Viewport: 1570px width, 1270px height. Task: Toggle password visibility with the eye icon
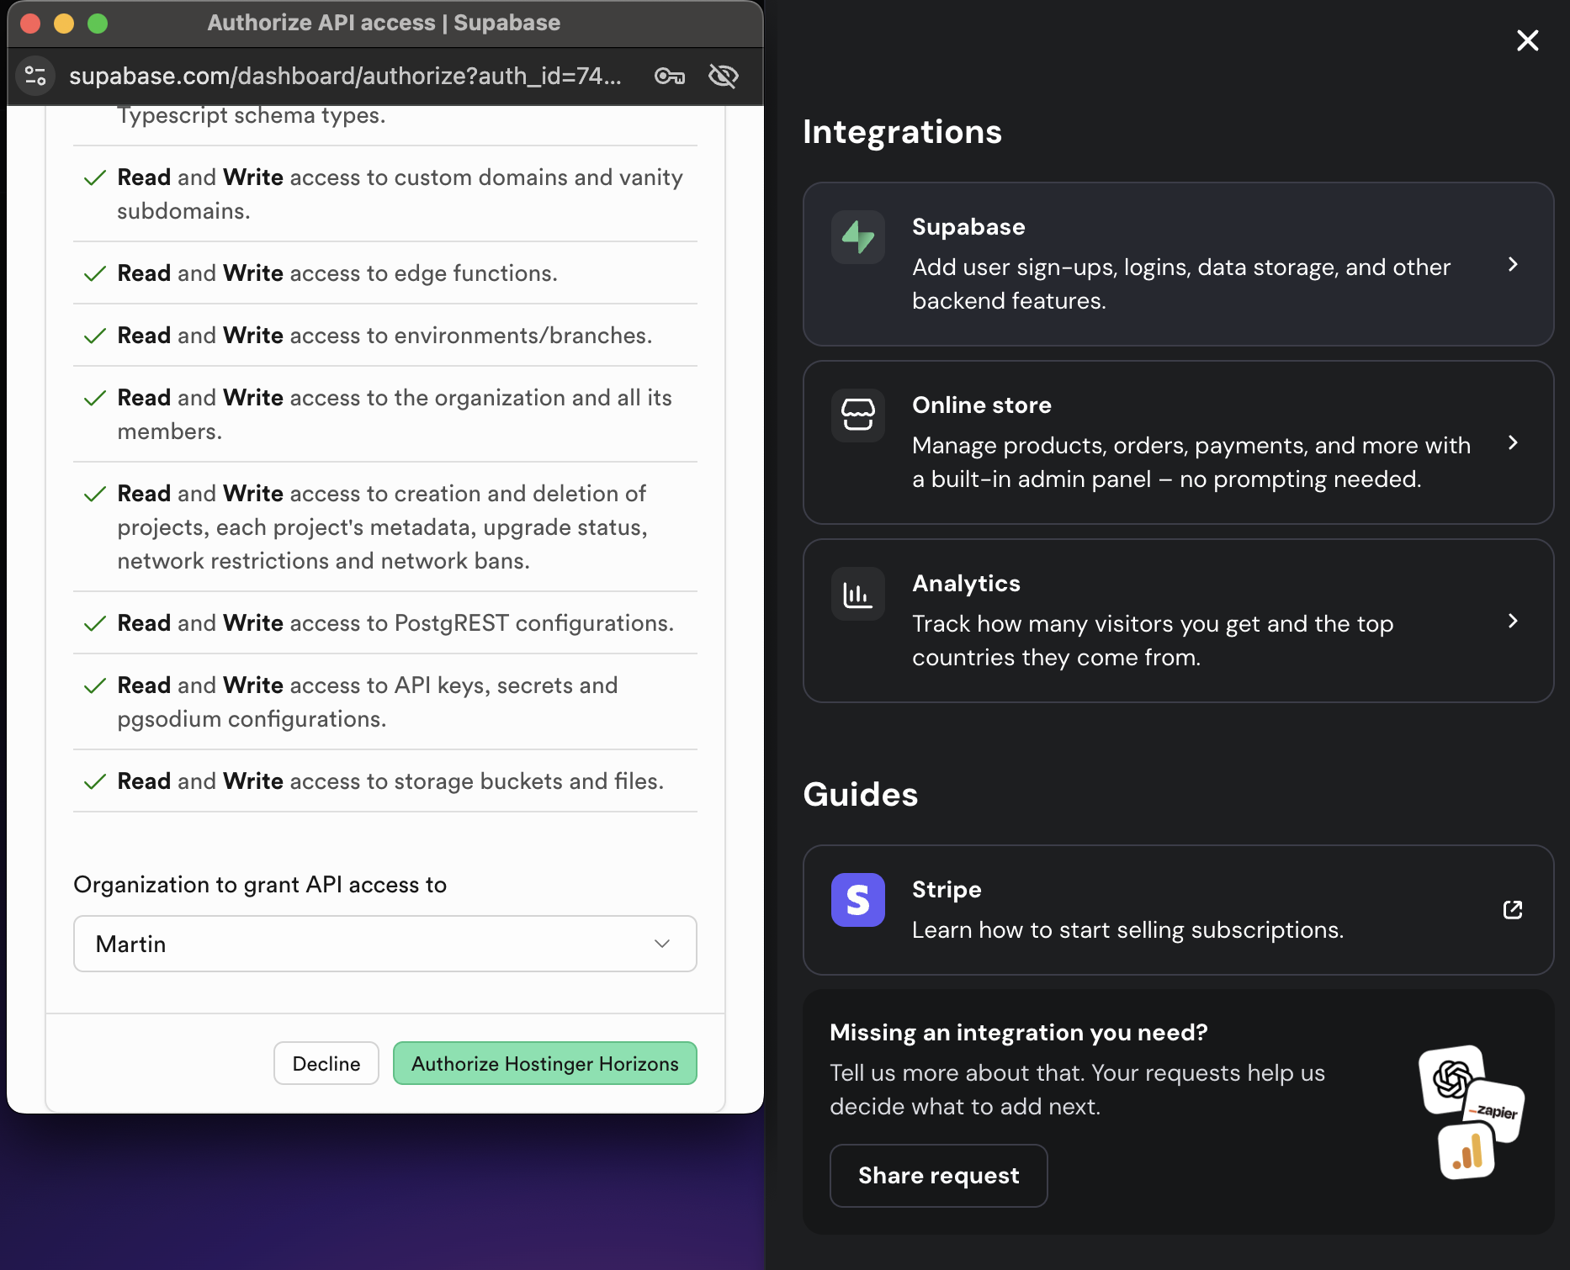[x=723, y=76]
